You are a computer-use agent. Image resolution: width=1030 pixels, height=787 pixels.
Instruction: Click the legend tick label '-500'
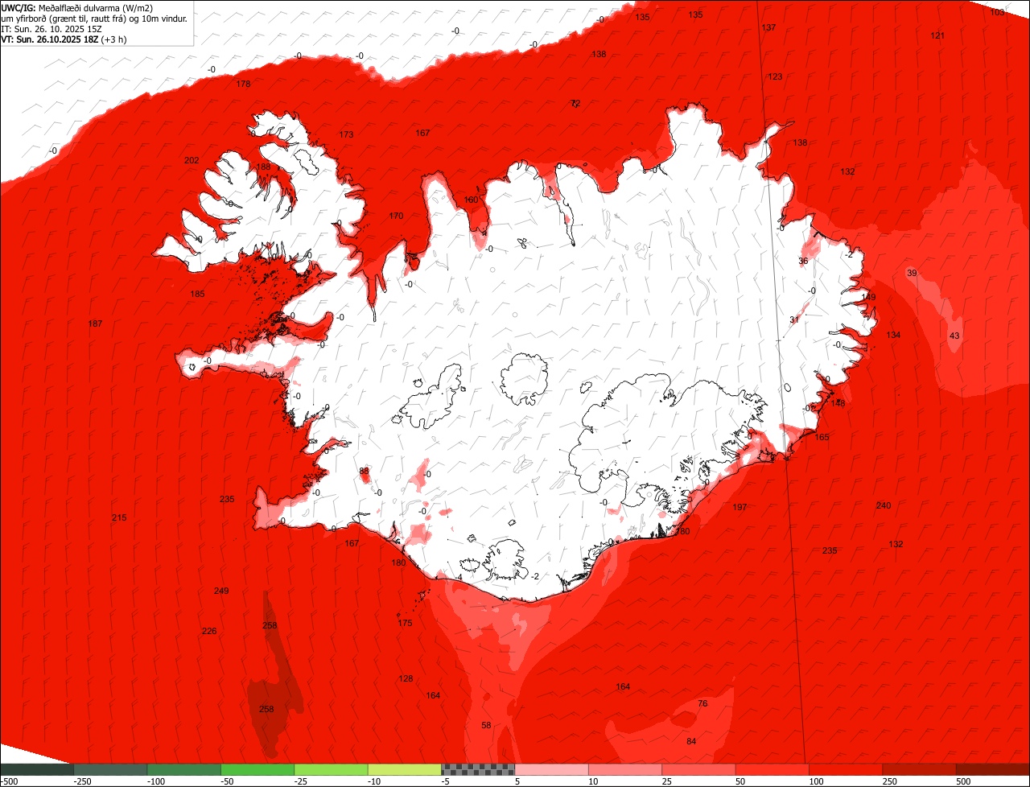(x=9, y=781)
